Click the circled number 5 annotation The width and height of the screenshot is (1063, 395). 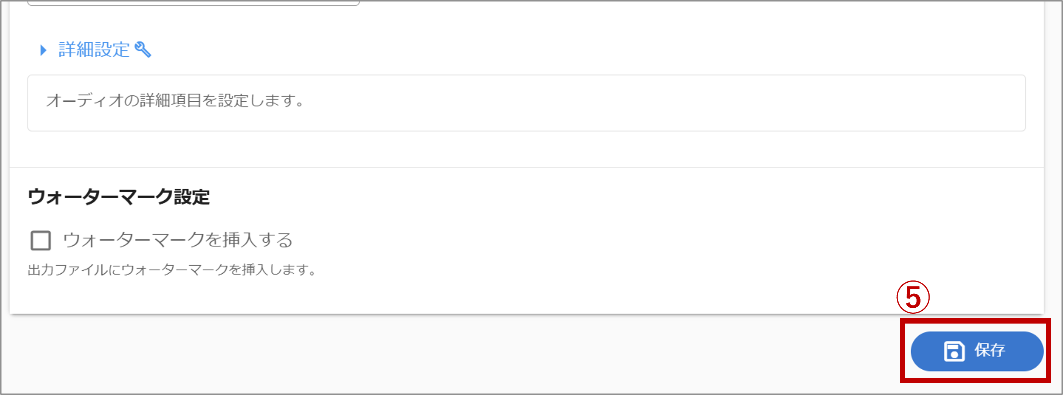click(913, 297)
